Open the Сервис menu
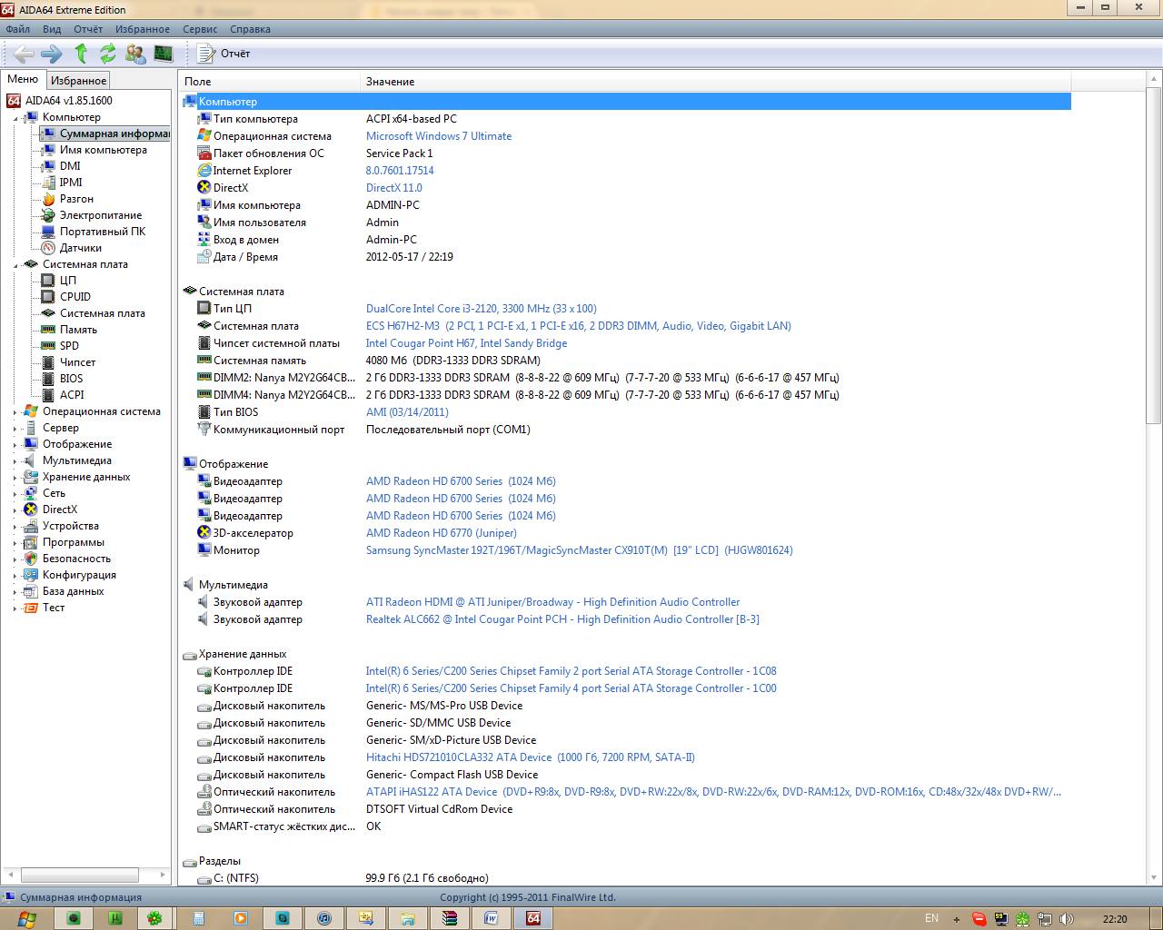Viewport: 1163px width, 930px height. [x=200, y=29]
